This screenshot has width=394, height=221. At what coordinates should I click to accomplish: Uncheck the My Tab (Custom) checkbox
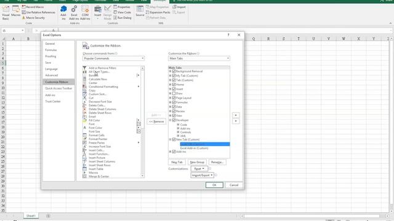(174, 76)
